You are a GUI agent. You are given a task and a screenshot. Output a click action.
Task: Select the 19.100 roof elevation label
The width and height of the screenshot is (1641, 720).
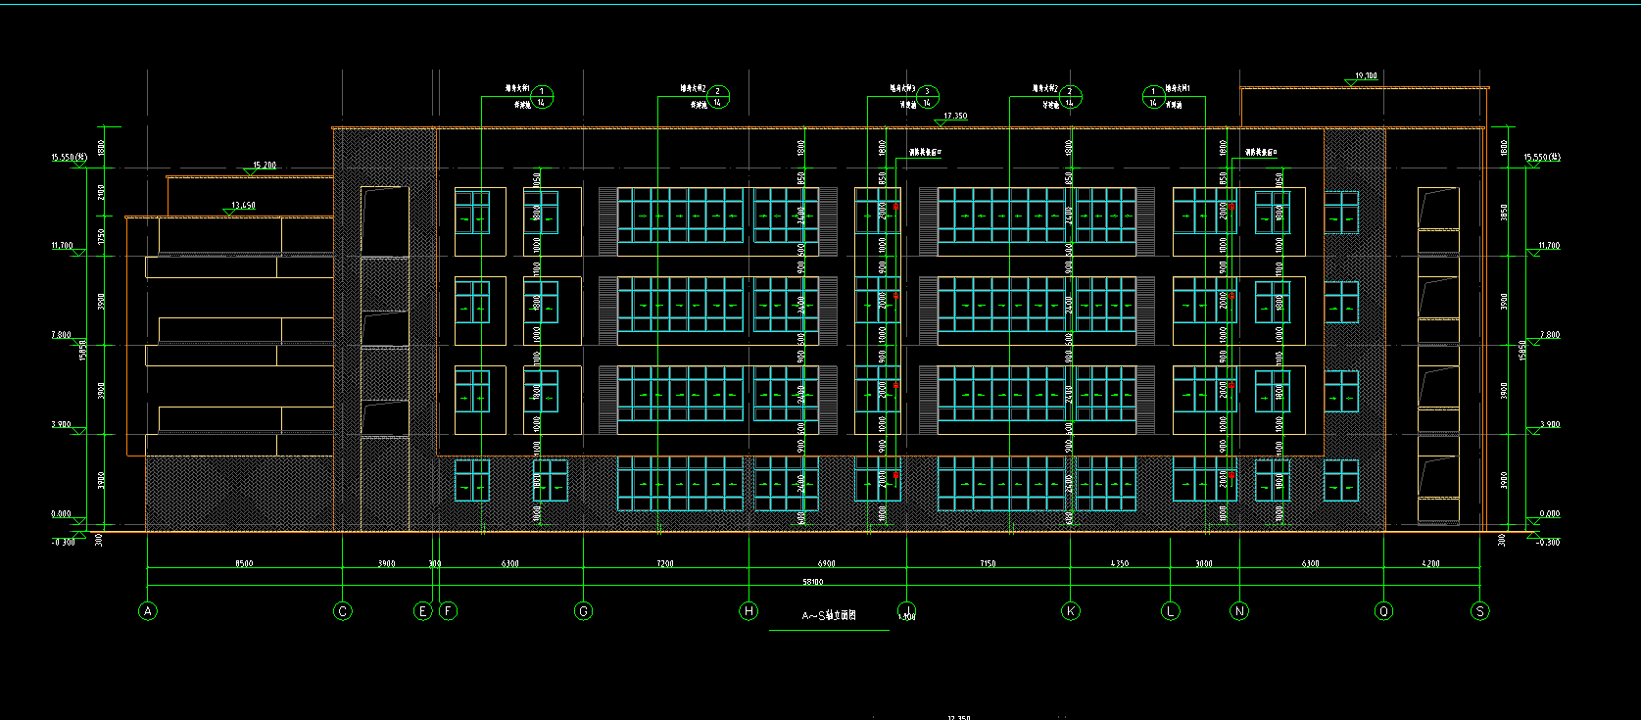[1365, 76]
